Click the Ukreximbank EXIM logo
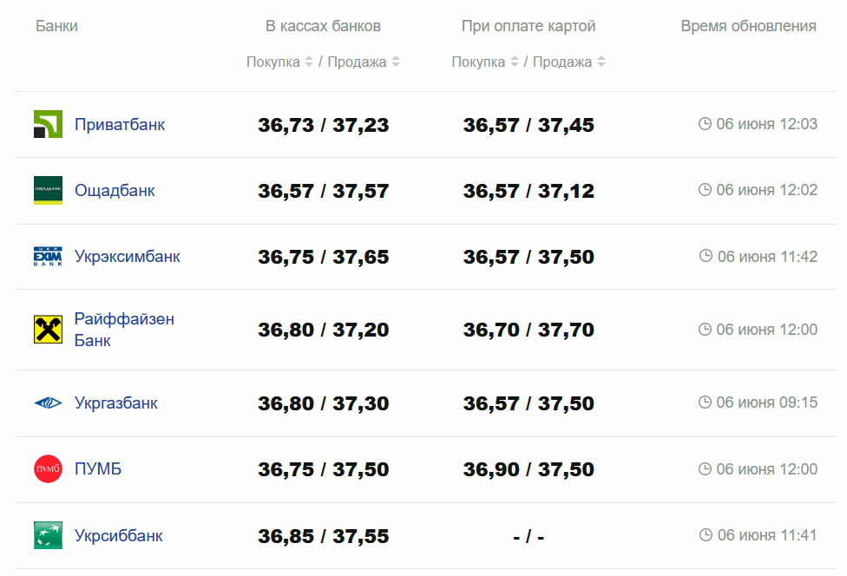 pos(48,257)
